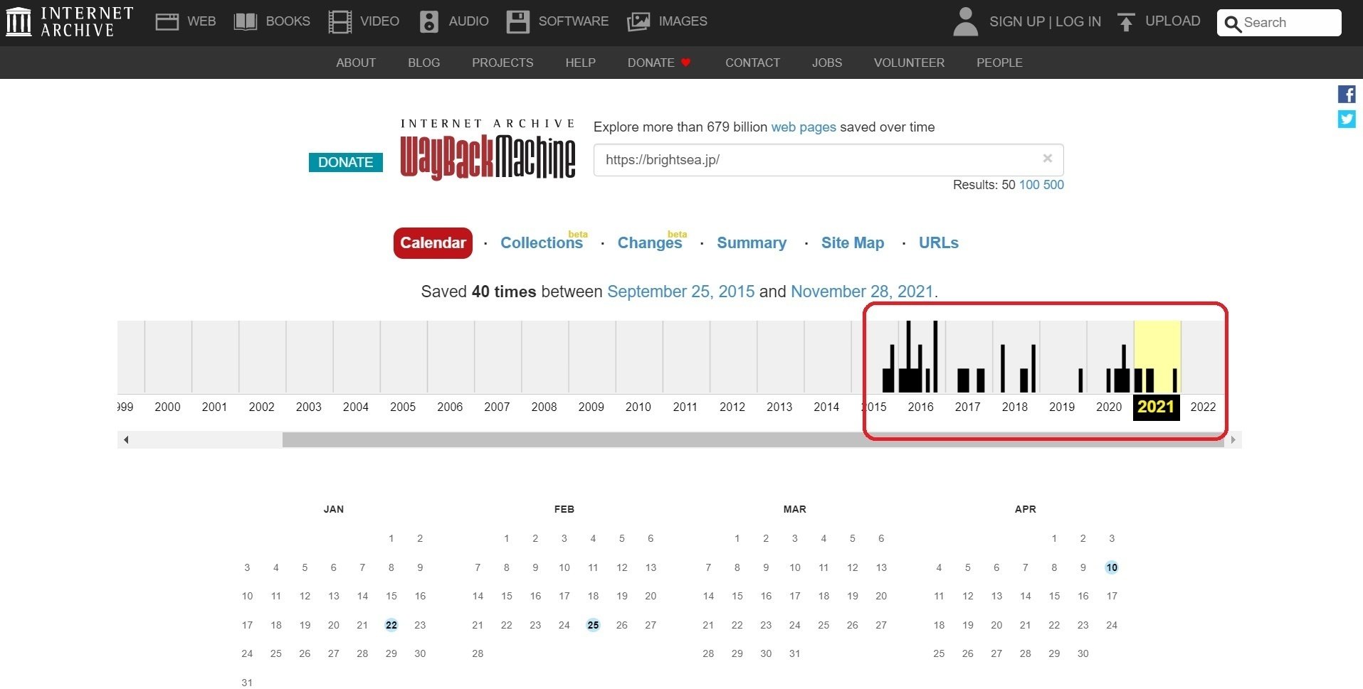Select year 2022 on timeline
The height and width of the screenshot is (689, 1363).
pyautogui.click(x=1203, y=407)
